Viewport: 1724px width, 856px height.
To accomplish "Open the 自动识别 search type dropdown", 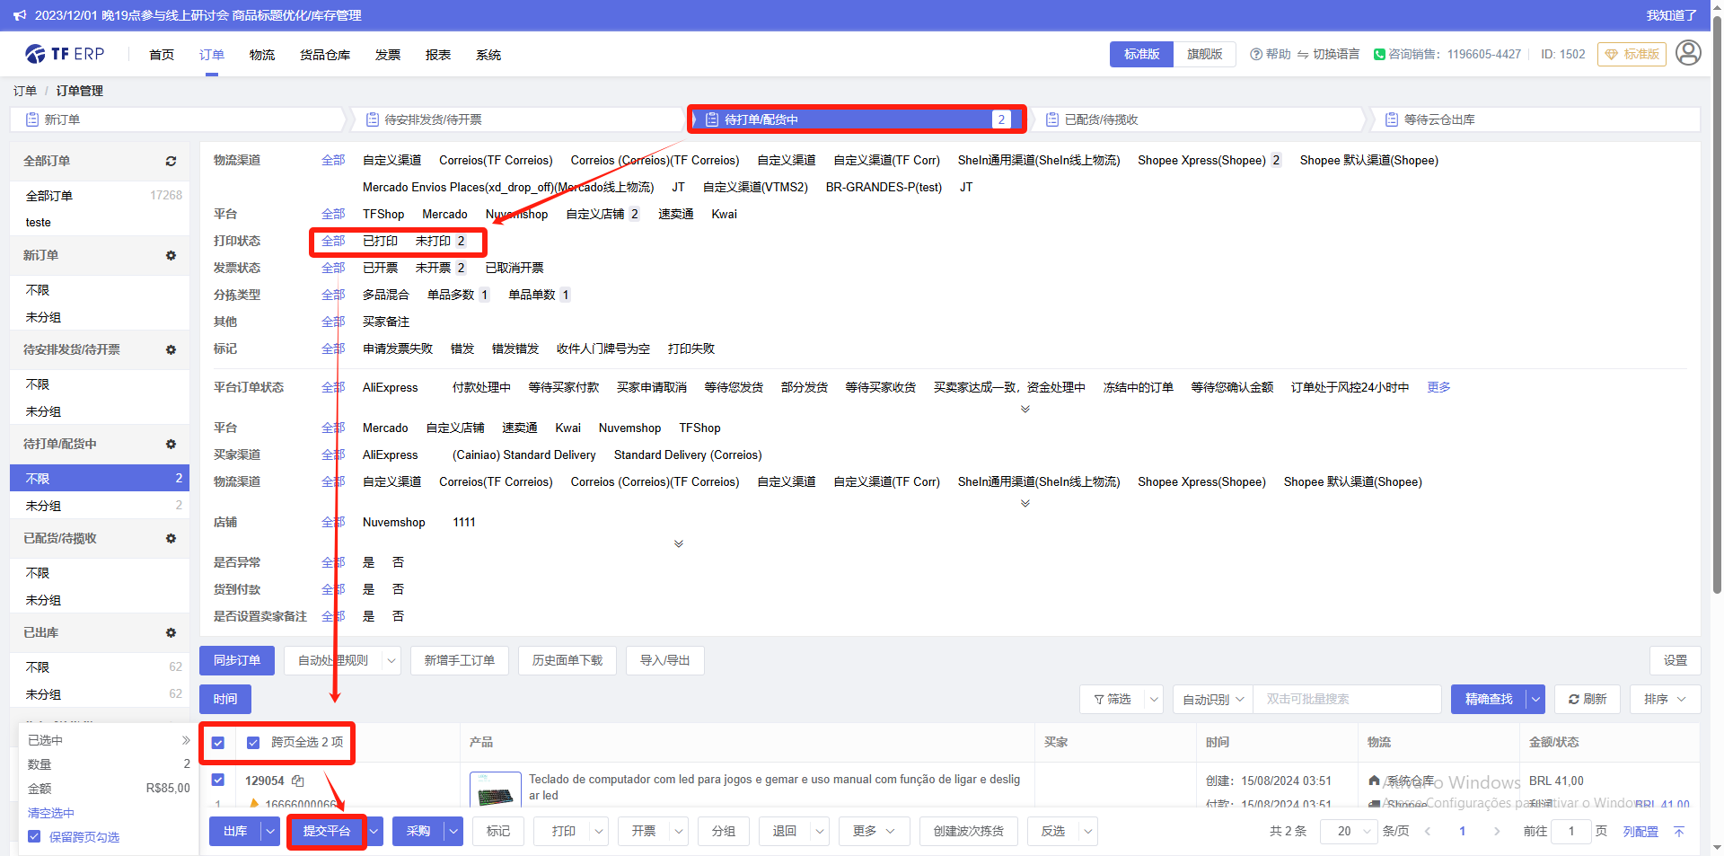I will [x=1213, y=699].
